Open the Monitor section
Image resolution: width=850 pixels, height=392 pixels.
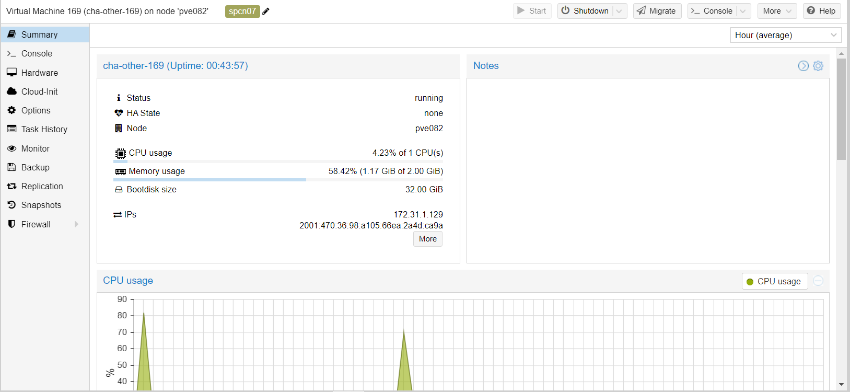click(x=45, y=148)
